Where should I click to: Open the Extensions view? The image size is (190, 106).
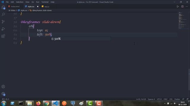tap(3, 36)
